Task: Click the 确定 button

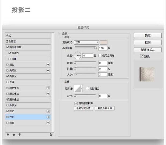Action: click(x=148, y=35)
